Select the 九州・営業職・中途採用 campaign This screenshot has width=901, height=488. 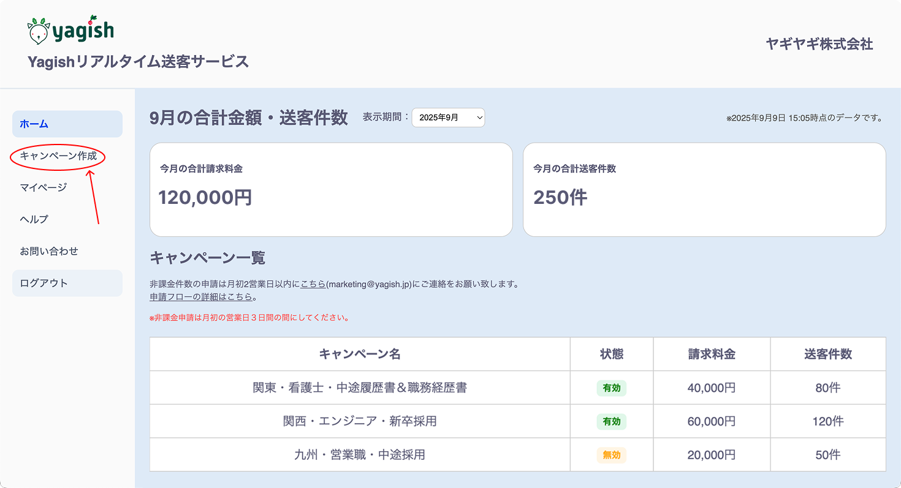(x=360, y=455)
